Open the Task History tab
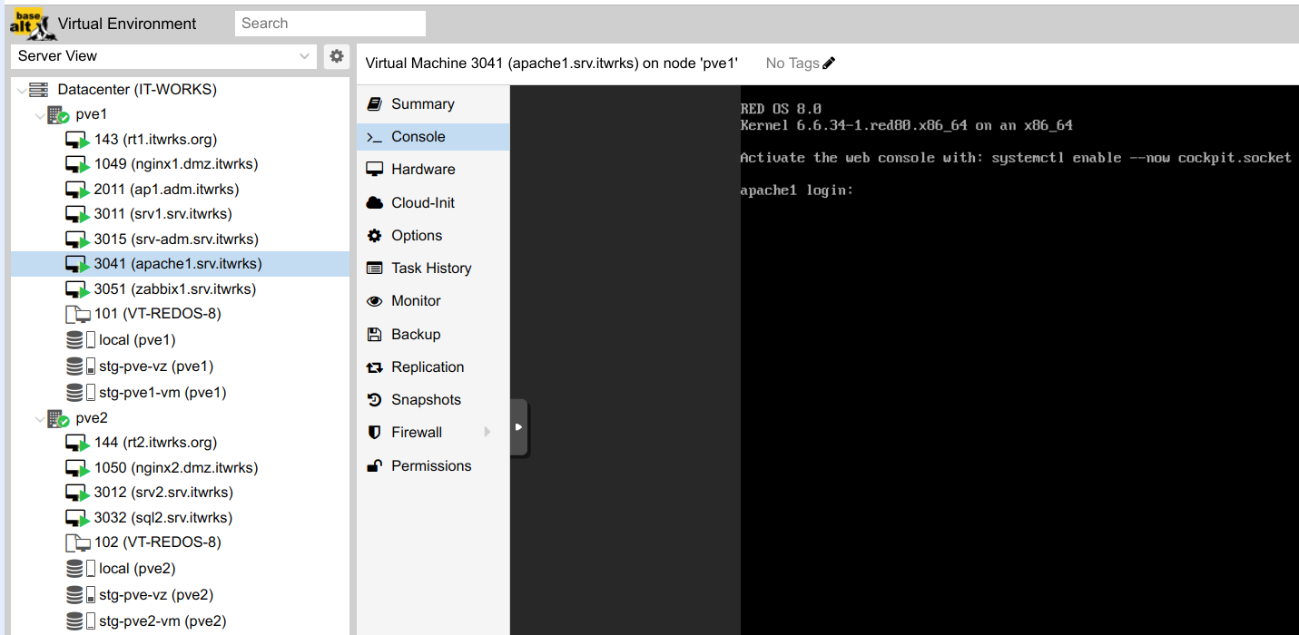Viewport: 1299px width, 635px height. (430, 269)
